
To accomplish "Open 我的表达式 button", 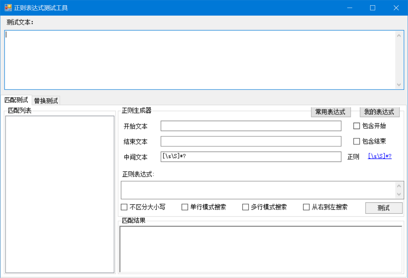I will (379, 112).
